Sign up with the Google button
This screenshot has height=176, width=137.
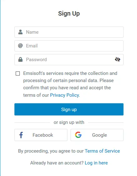(97, 135)
